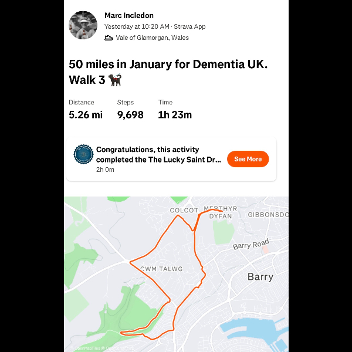352x352 pixels.
Task: Click the walking shoe activity icon
Action: (x=109, y=38)
